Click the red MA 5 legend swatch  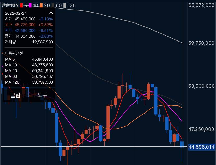[x=21, y=5]
